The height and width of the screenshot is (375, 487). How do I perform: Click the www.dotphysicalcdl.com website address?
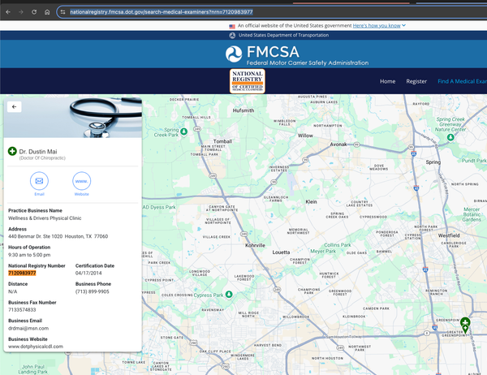[x=36, y=347]
